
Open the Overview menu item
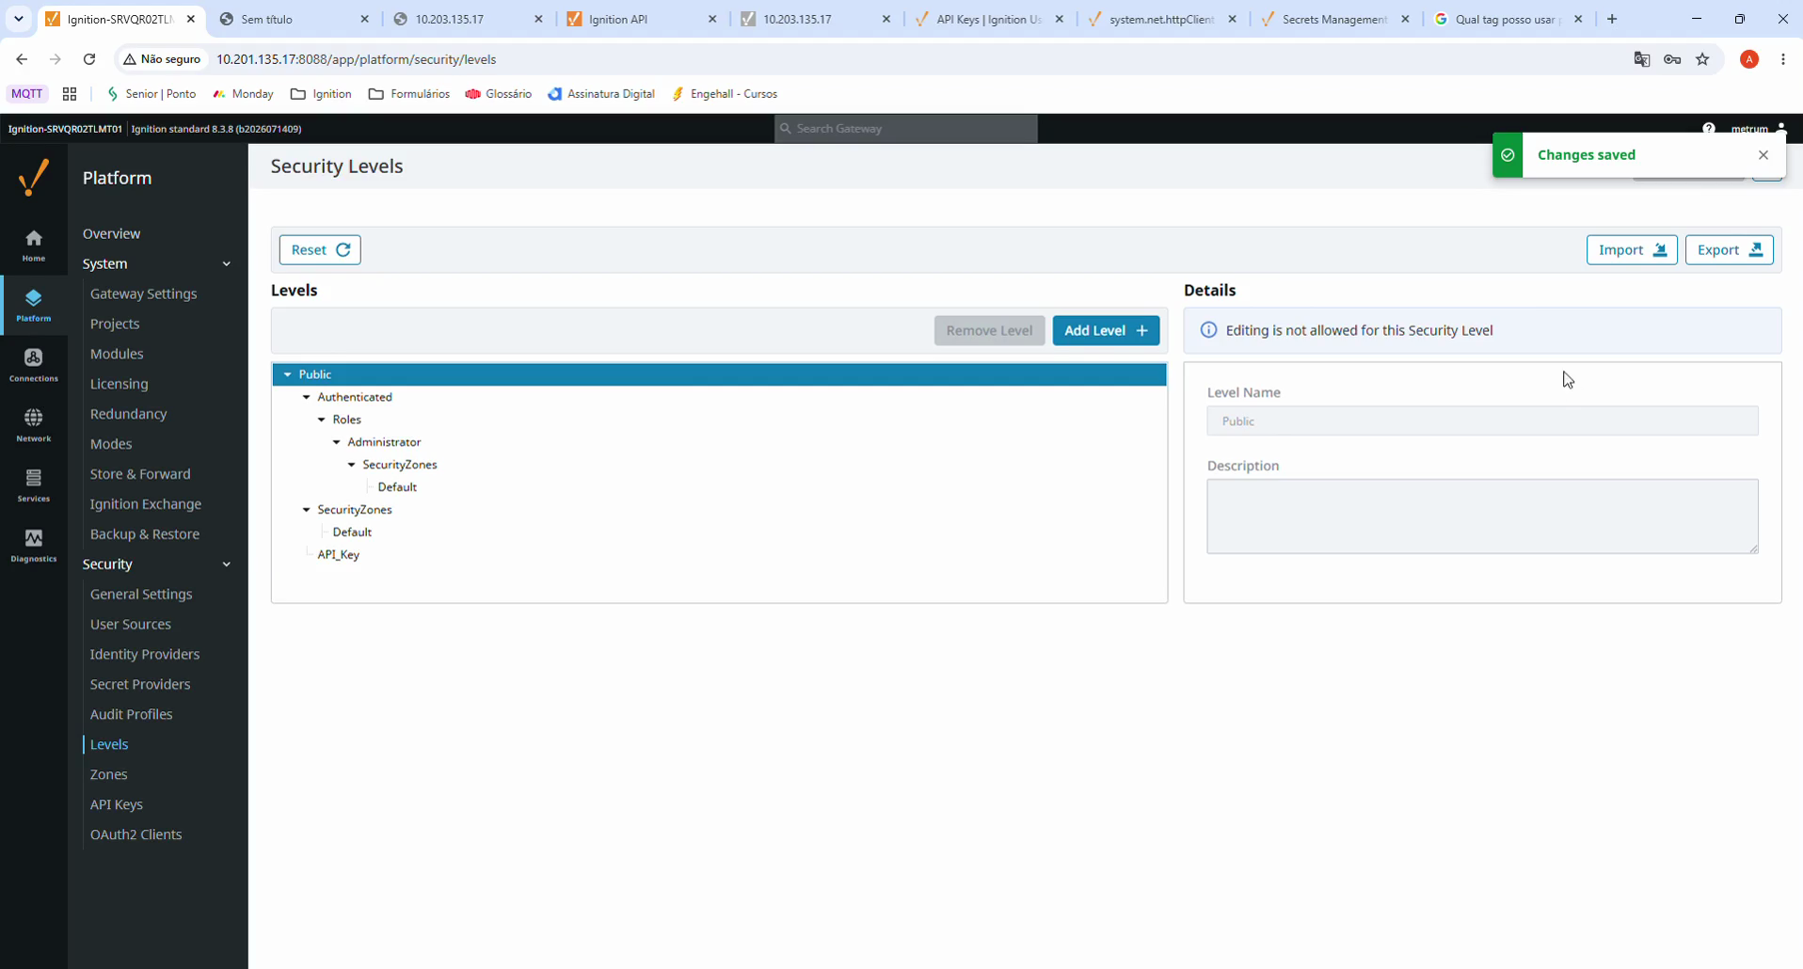[111, 233]
